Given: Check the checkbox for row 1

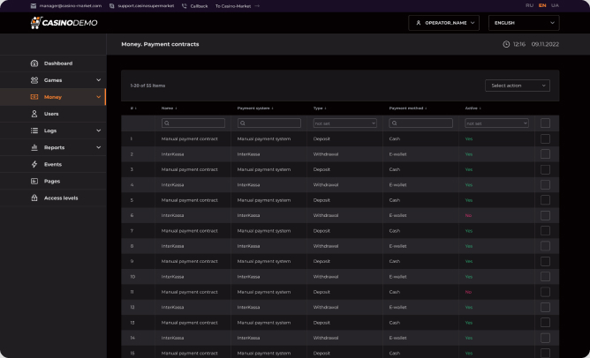Looking at the screenshot, I should (545, 138).
